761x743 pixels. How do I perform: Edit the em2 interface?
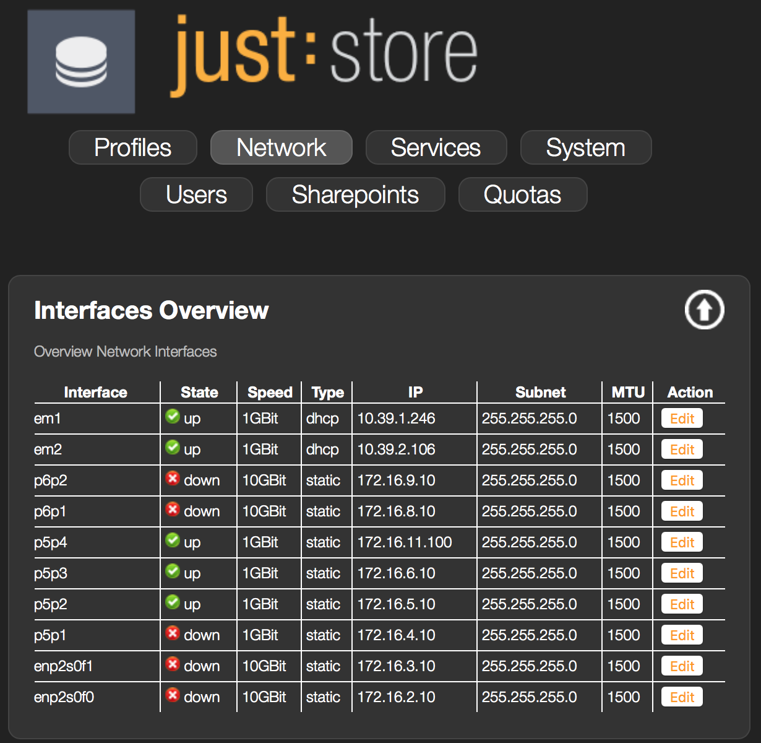click(x=682, y=450)
